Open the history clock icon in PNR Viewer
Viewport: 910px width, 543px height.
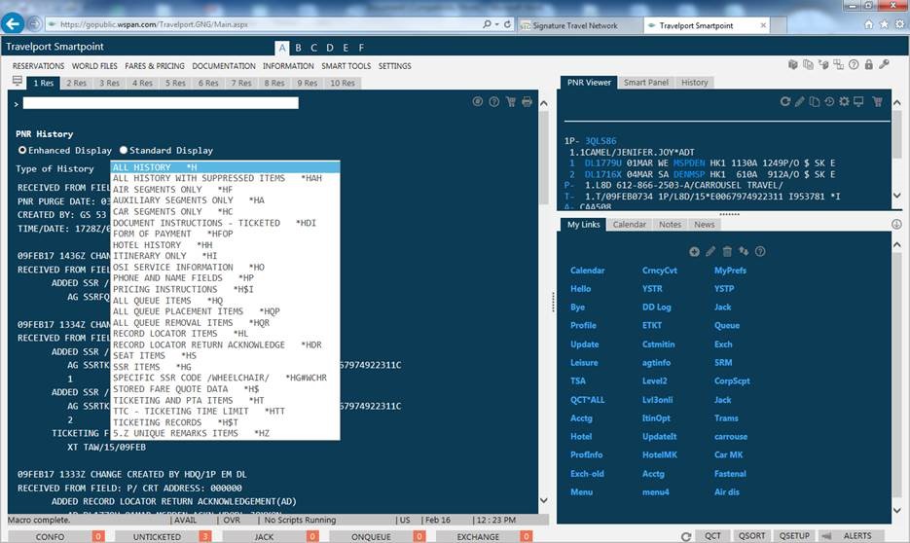pyautogui.click(x=829, y=101)
